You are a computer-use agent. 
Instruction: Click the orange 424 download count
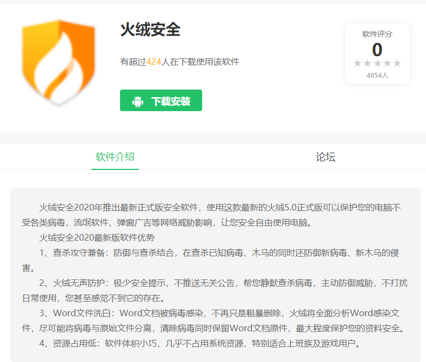pyautogui.click(x=154, y=62)
